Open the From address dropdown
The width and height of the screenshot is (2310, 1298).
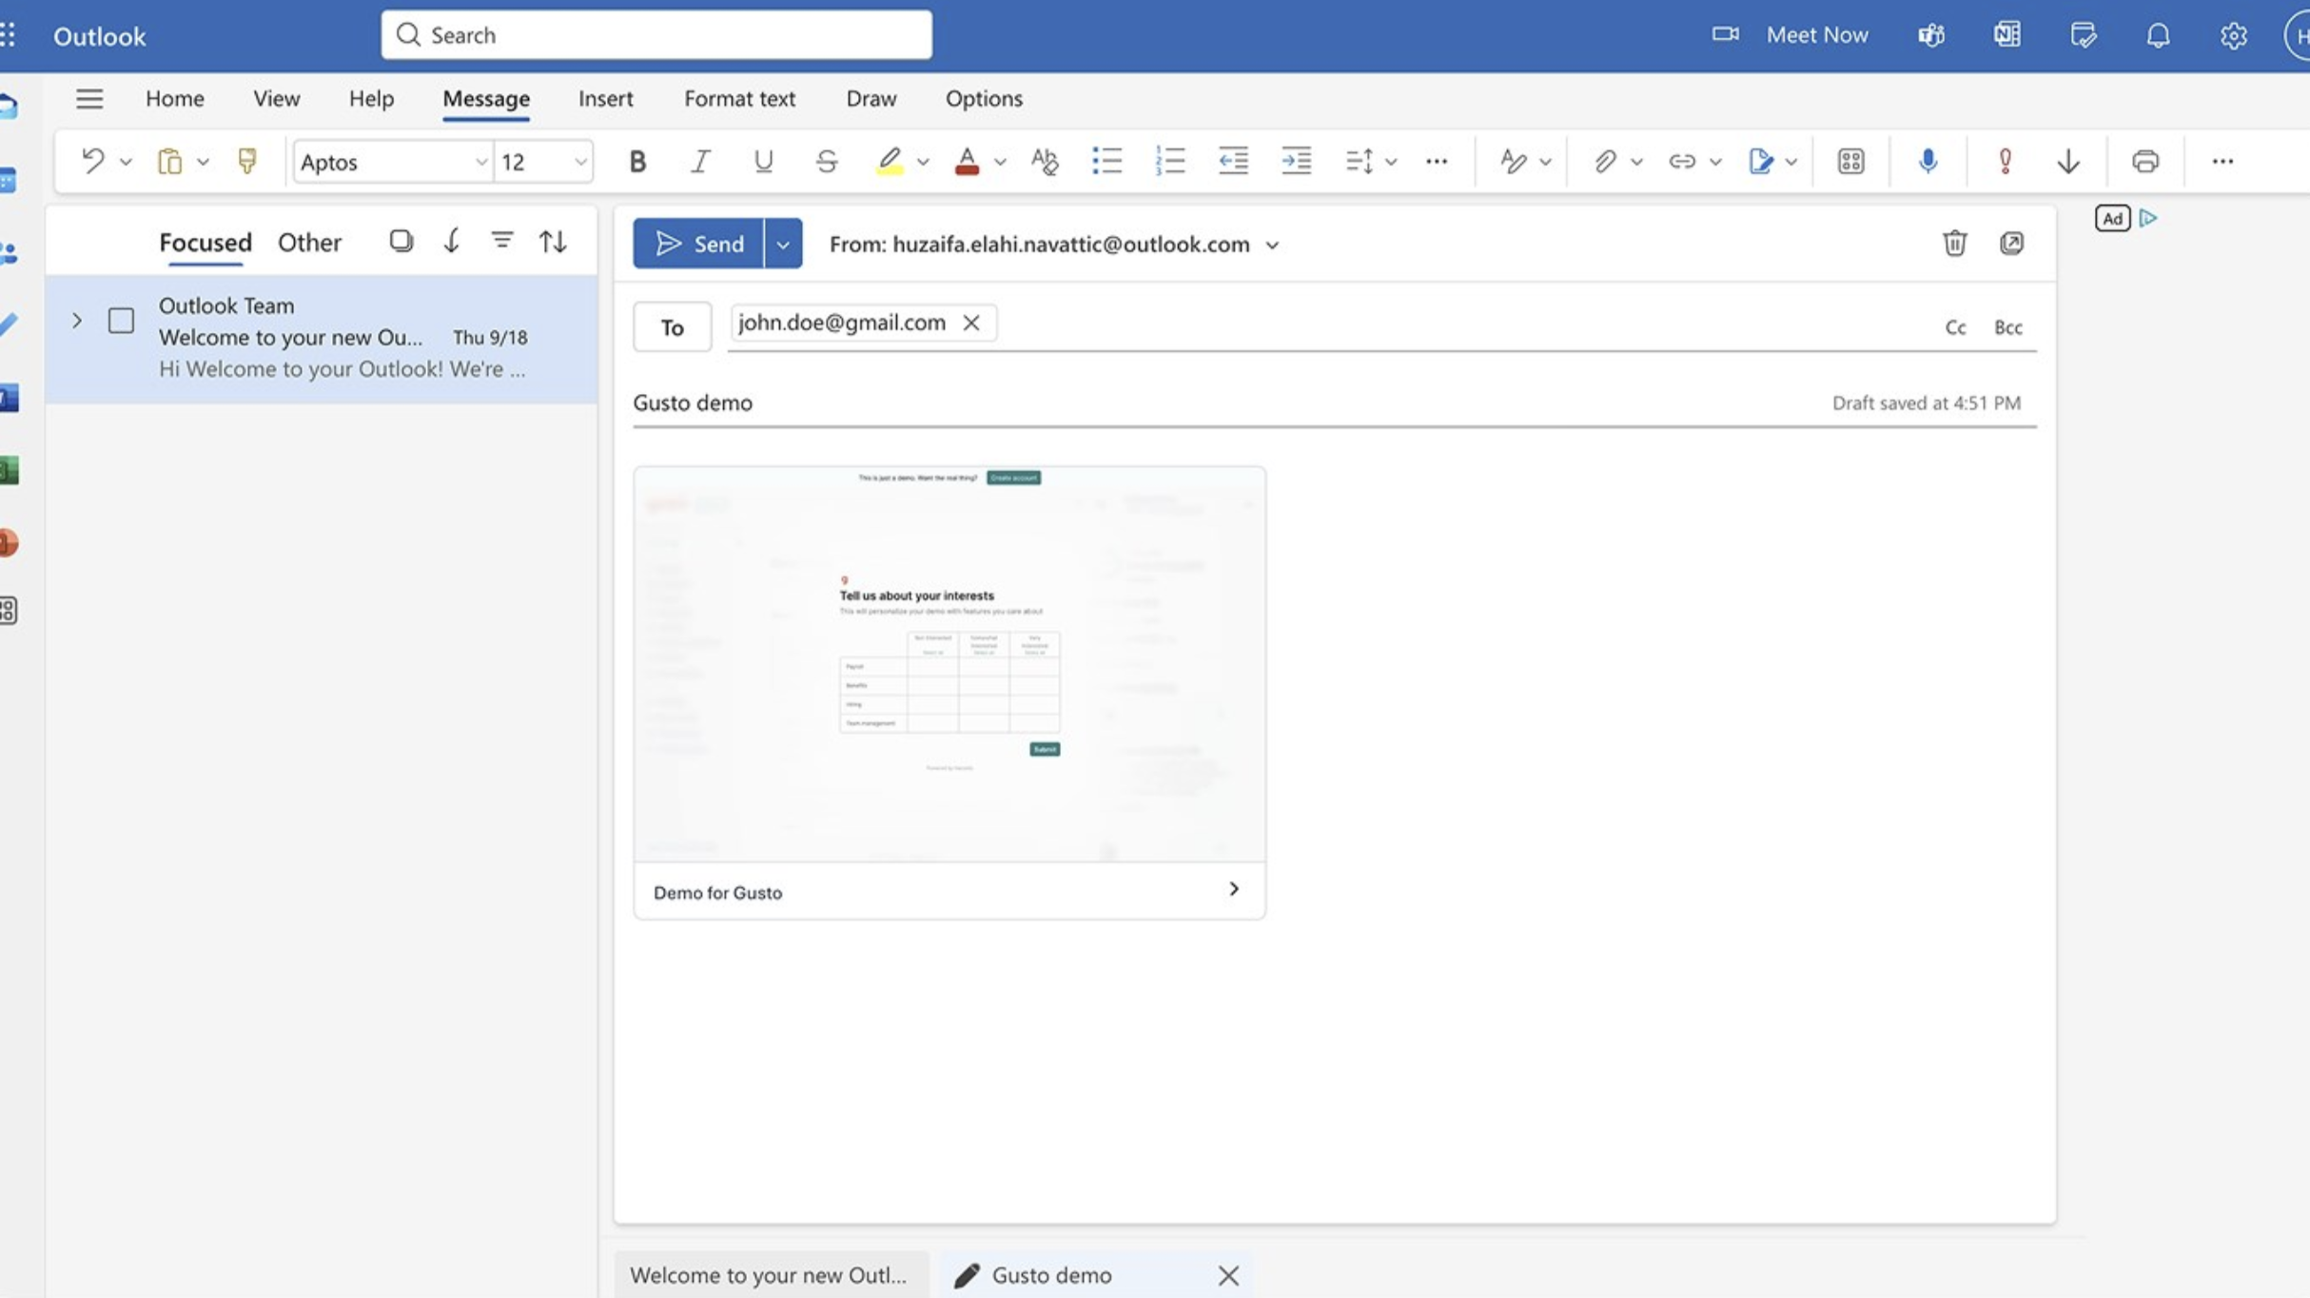pyautogui.click(x=1273, y=245)
